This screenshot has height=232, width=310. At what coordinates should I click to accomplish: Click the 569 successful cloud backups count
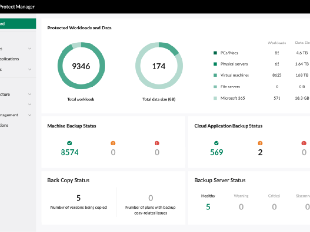pos(217,152)
